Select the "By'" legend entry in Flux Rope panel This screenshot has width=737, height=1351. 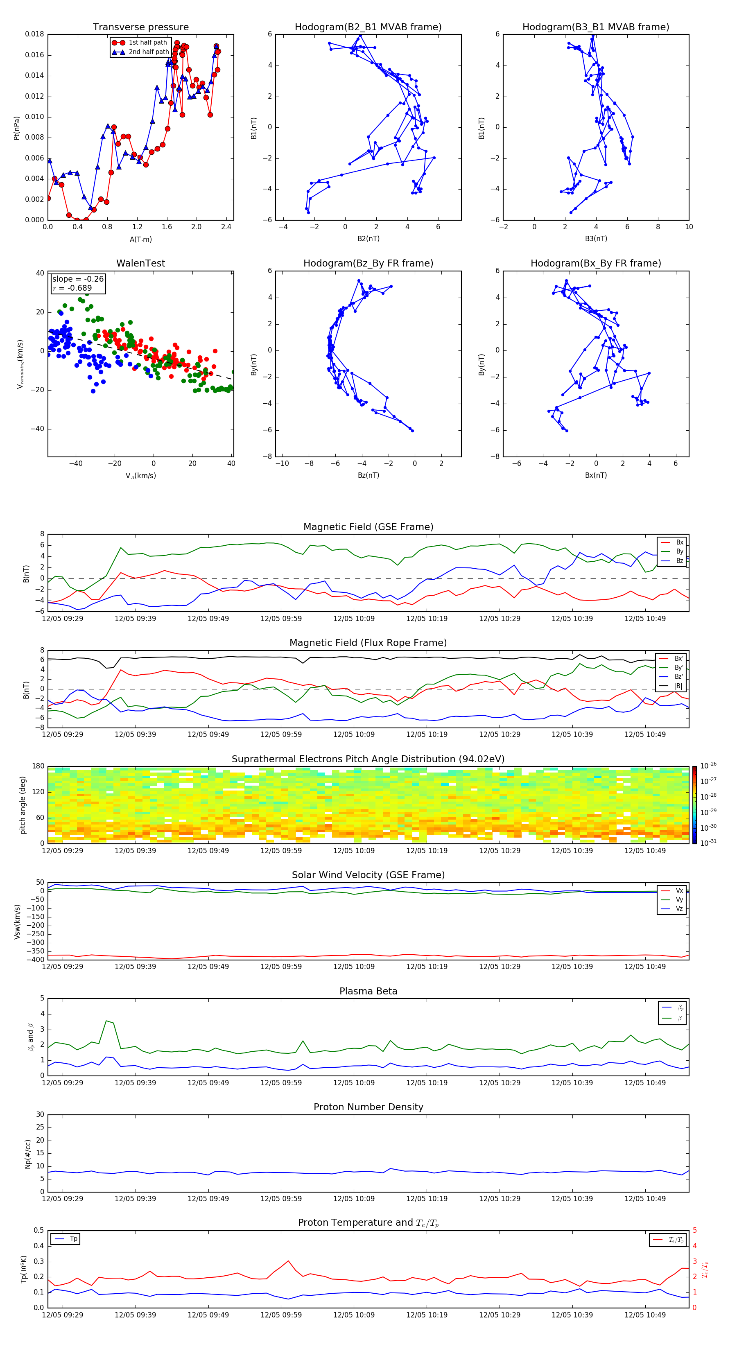672,668
